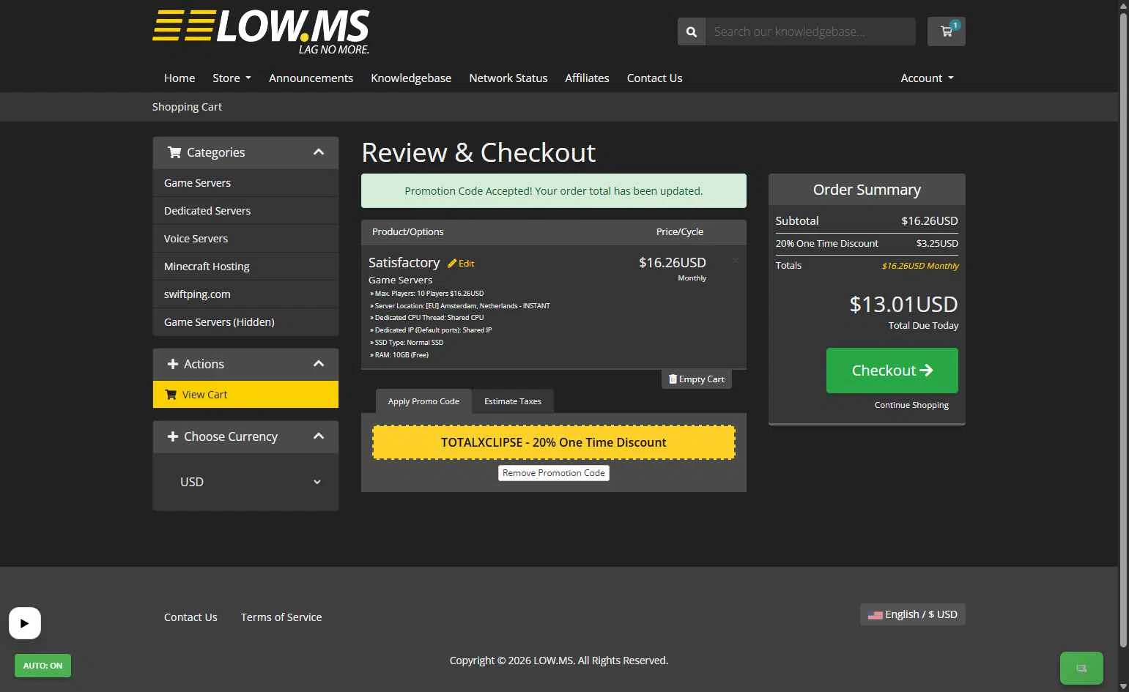1129x692 pixels.
Task: Click Empty Cart button
Action: 696,379
